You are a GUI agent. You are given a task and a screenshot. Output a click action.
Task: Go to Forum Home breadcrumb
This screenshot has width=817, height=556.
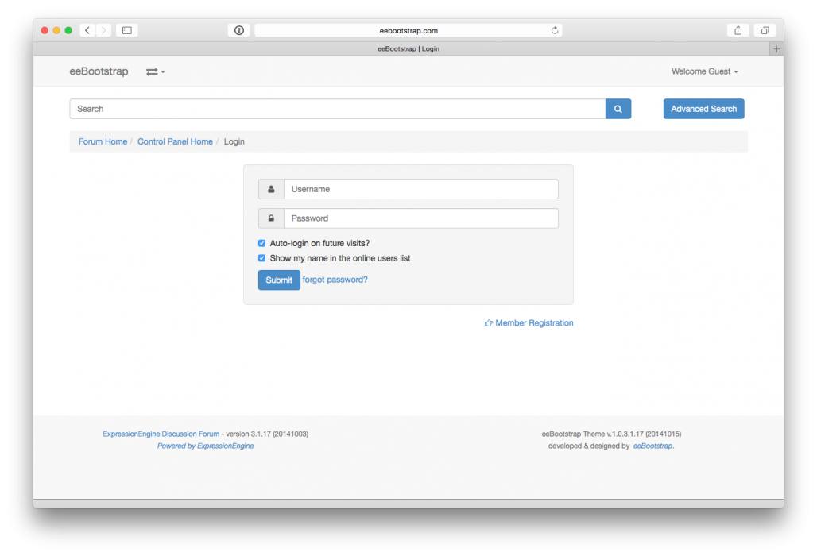(103, 141)
